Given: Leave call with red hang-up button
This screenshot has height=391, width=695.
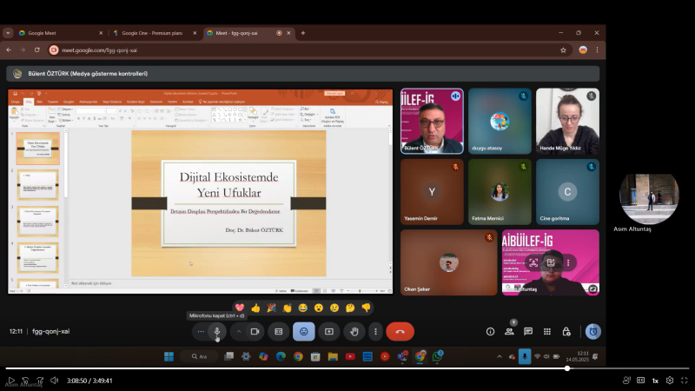Looking at the screenshot, I should [x=400, y=332].
